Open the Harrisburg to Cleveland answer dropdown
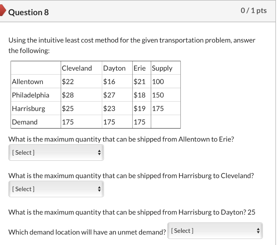 point(56,189)
